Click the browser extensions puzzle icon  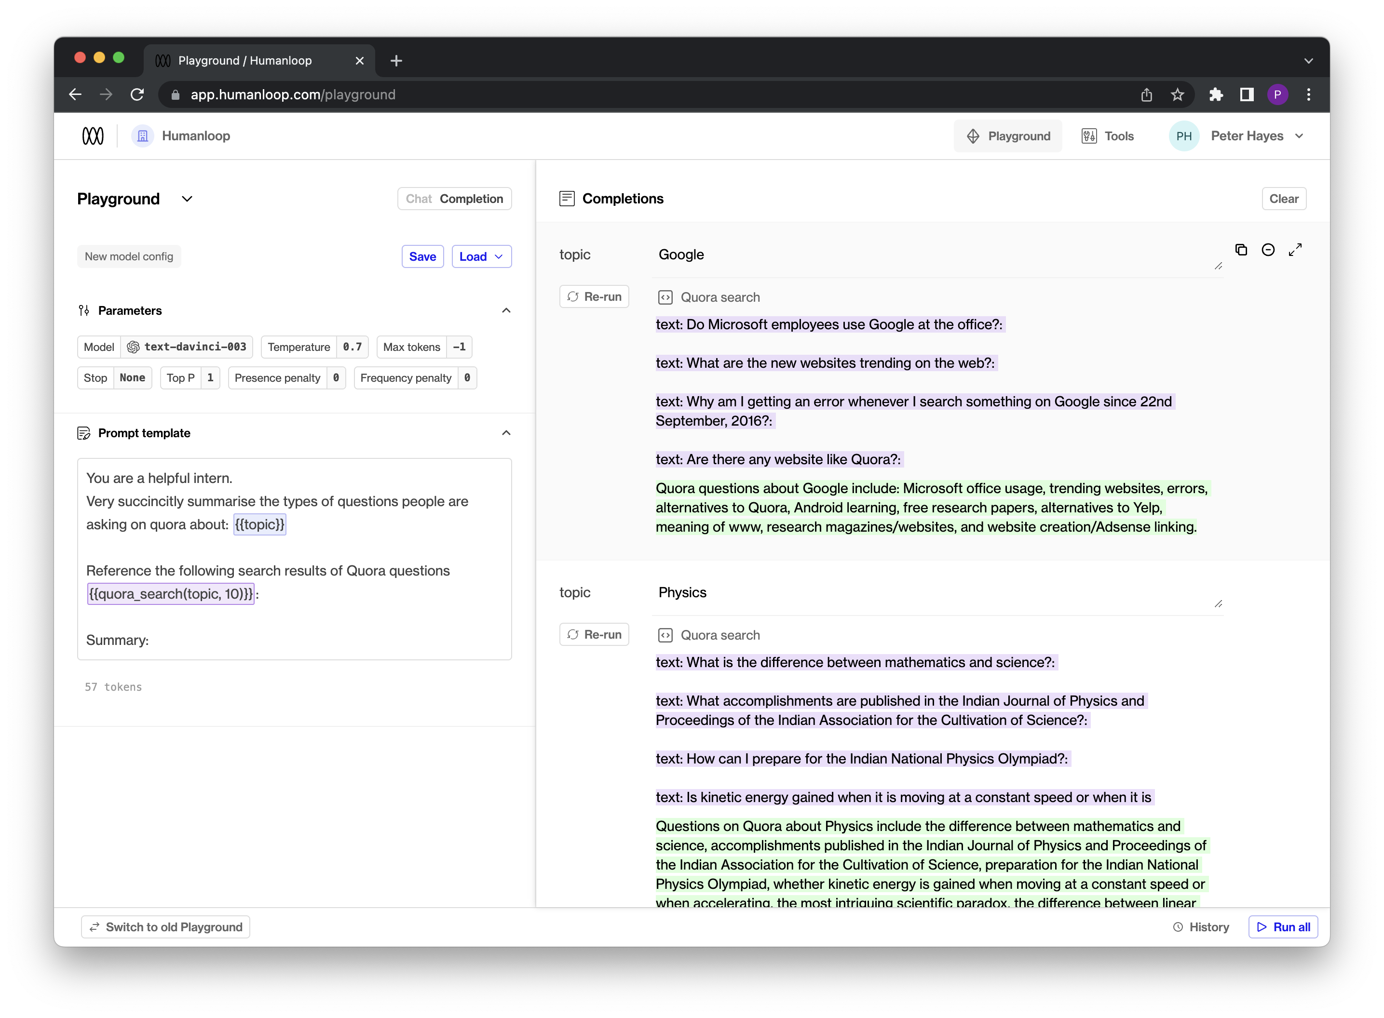point(1216,94)
